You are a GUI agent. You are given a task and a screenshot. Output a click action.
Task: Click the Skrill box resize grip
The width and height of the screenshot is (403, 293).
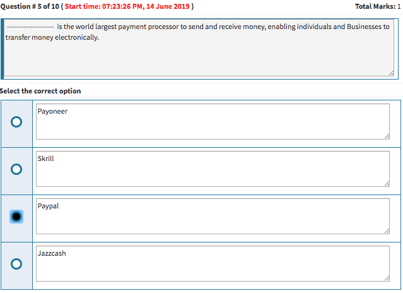pos(386,183)
